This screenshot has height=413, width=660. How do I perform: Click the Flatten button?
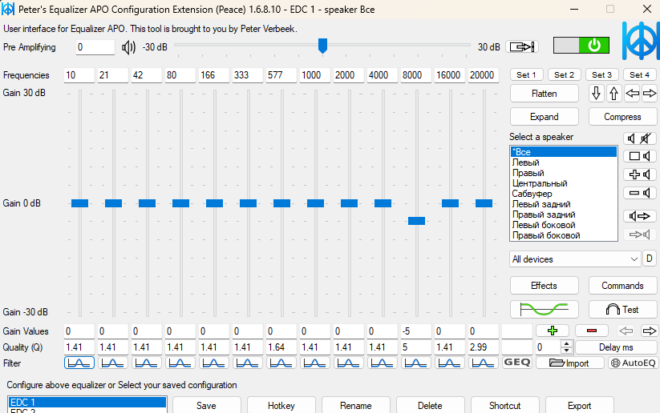point(545,94)
